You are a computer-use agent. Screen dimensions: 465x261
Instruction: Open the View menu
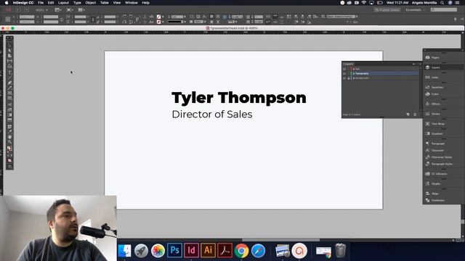coord(117,3)
